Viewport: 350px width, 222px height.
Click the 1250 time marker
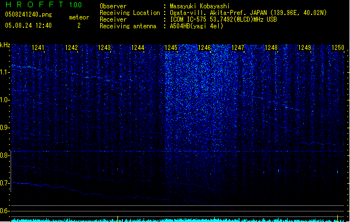(338, 47)
